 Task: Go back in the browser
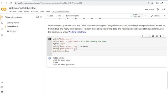coord(2,3)
